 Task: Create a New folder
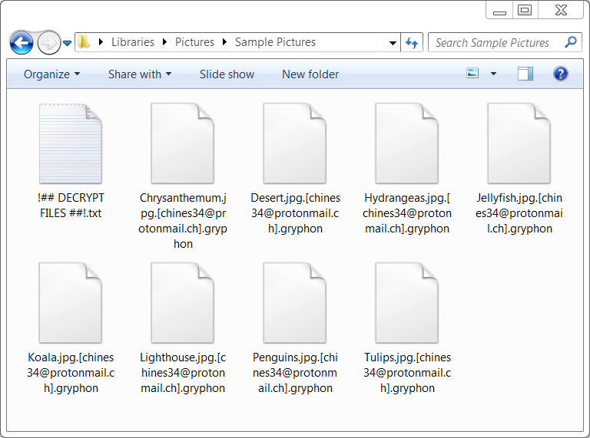310,74
